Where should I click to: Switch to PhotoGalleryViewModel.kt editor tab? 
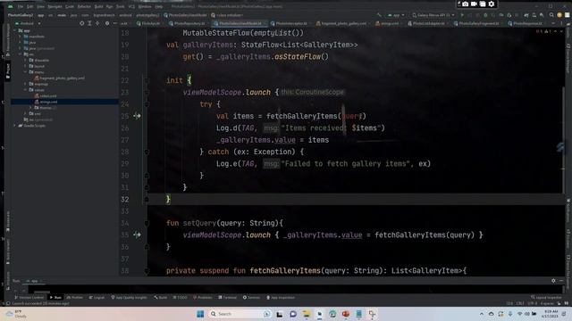240,23
